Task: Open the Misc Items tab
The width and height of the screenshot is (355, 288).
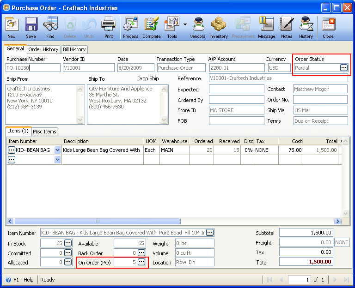Action: [44, 132]
